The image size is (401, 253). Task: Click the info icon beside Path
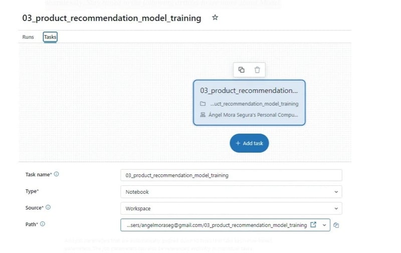tap(42, 224)
